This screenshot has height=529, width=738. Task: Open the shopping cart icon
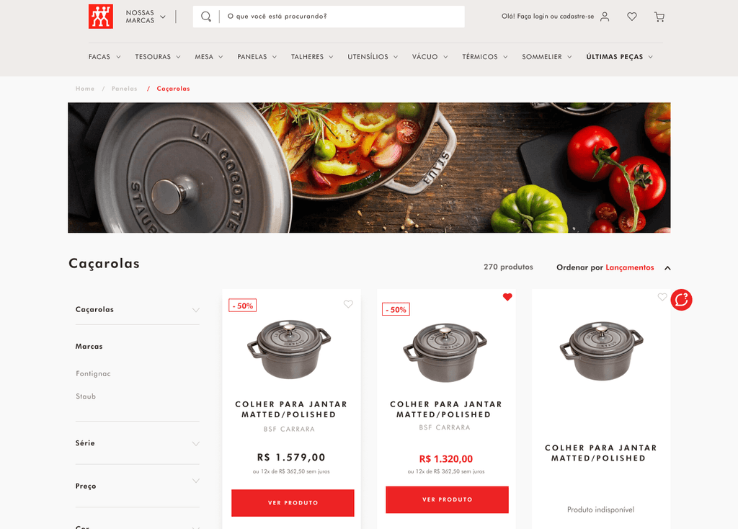pyautogui.click(x=659, y=17)
